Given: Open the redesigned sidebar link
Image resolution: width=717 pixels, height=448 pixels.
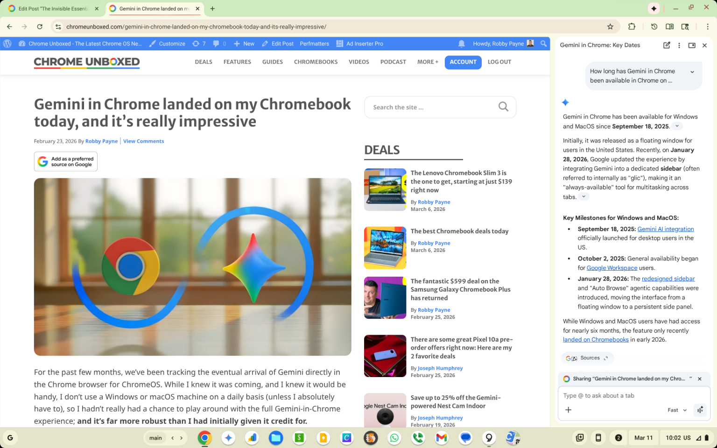Looking at the screenshot, I should pyautogui.click(x=668, y=279).
